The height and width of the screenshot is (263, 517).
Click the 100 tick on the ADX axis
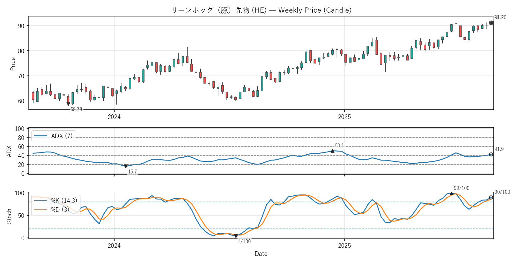pyautogui.click(x=19, y=129)
